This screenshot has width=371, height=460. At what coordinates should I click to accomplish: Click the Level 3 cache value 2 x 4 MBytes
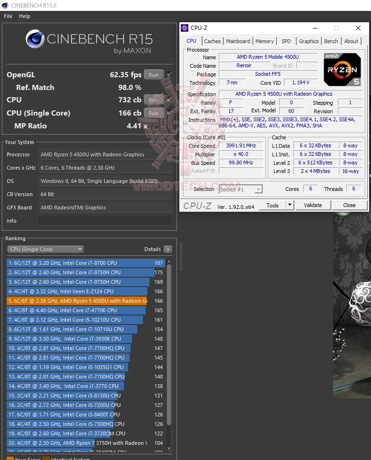315,171
